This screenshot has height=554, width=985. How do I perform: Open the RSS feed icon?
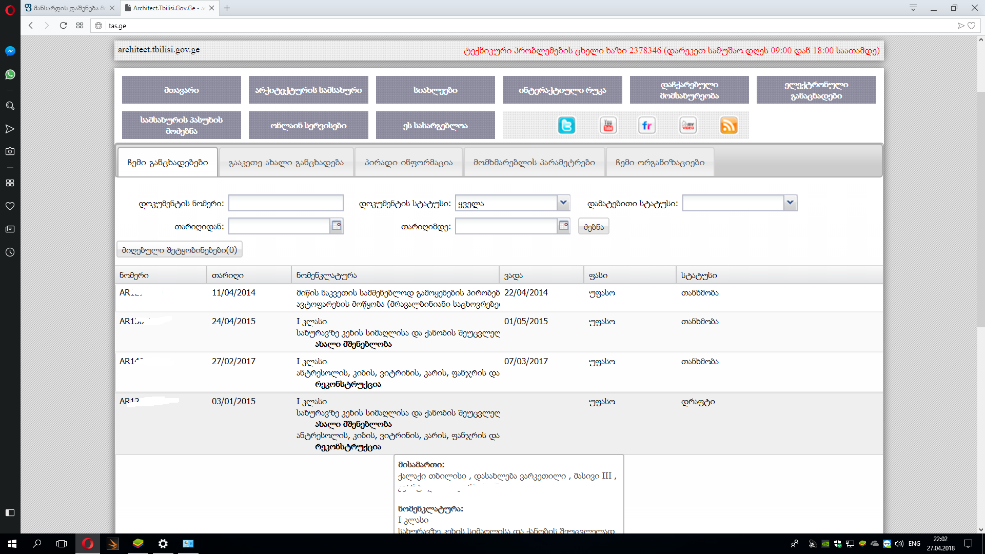point(728,125)
